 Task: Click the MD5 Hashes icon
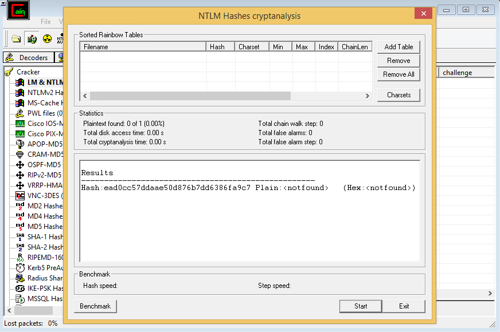tap(19, 226)
